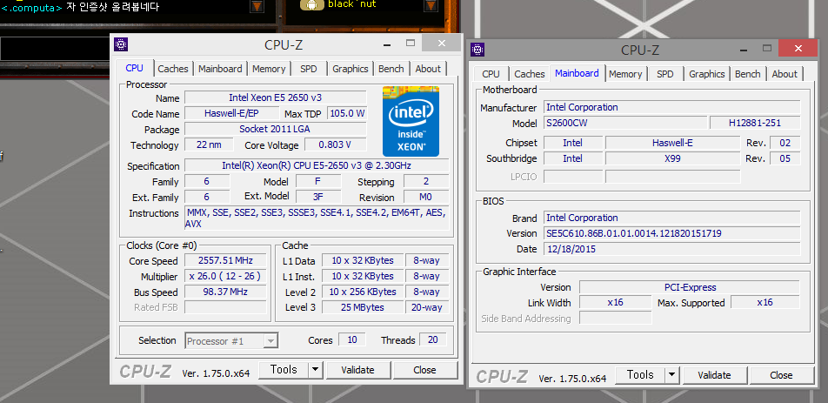Click Tools button in right CPU-Z window
The width and height of the screenshot is (828, 403).
(640, 375)
